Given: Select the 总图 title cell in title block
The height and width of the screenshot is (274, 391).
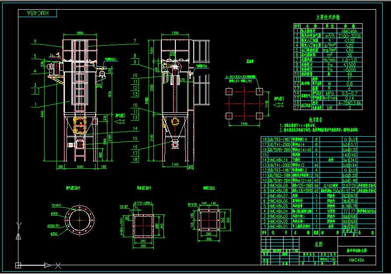Looking at the screenshot, I should [320, 243].
